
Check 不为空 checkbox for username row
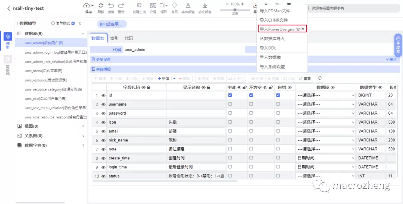251,104
